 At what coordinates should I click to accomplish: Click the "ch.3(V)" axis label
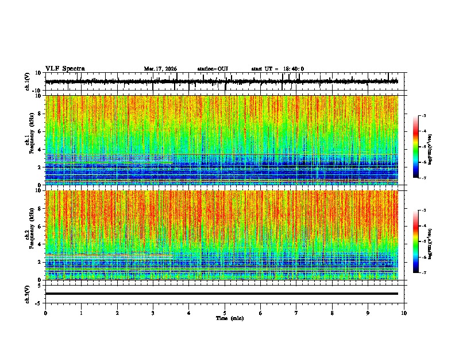pyautogui.click(x=28, y=294)
